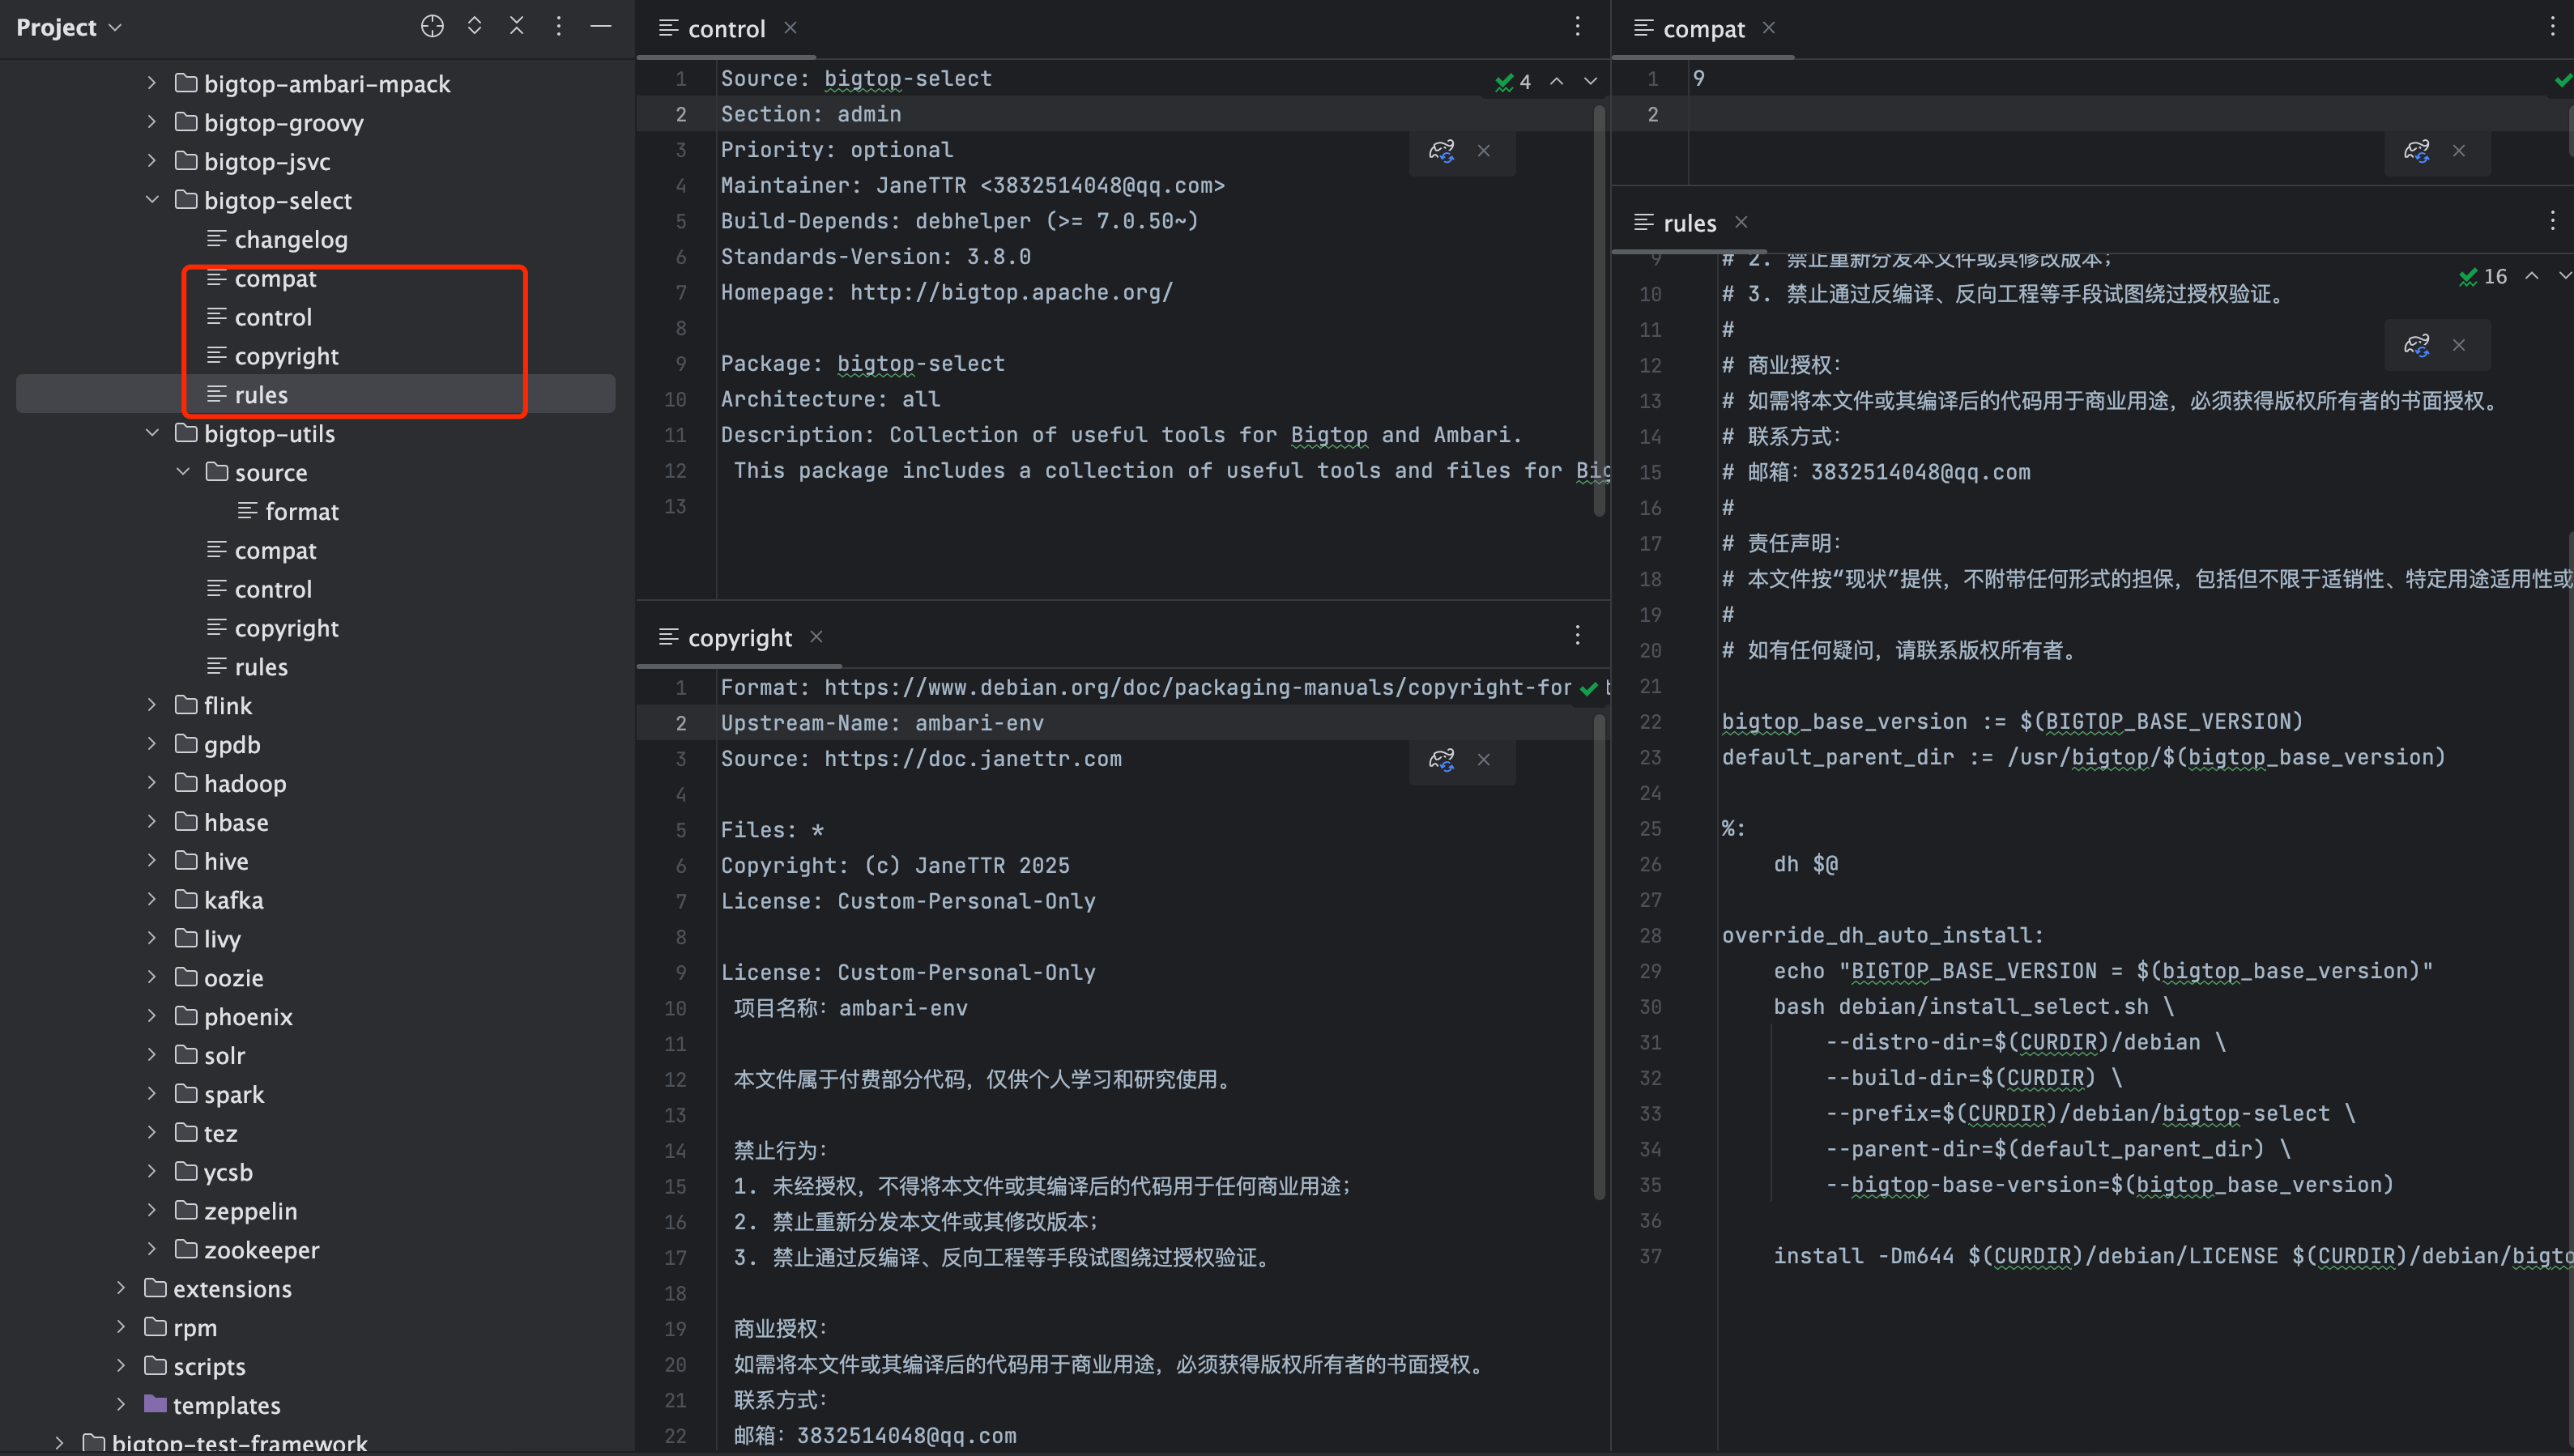Click the 4 typos inspection widget in control

(1514, 82)
